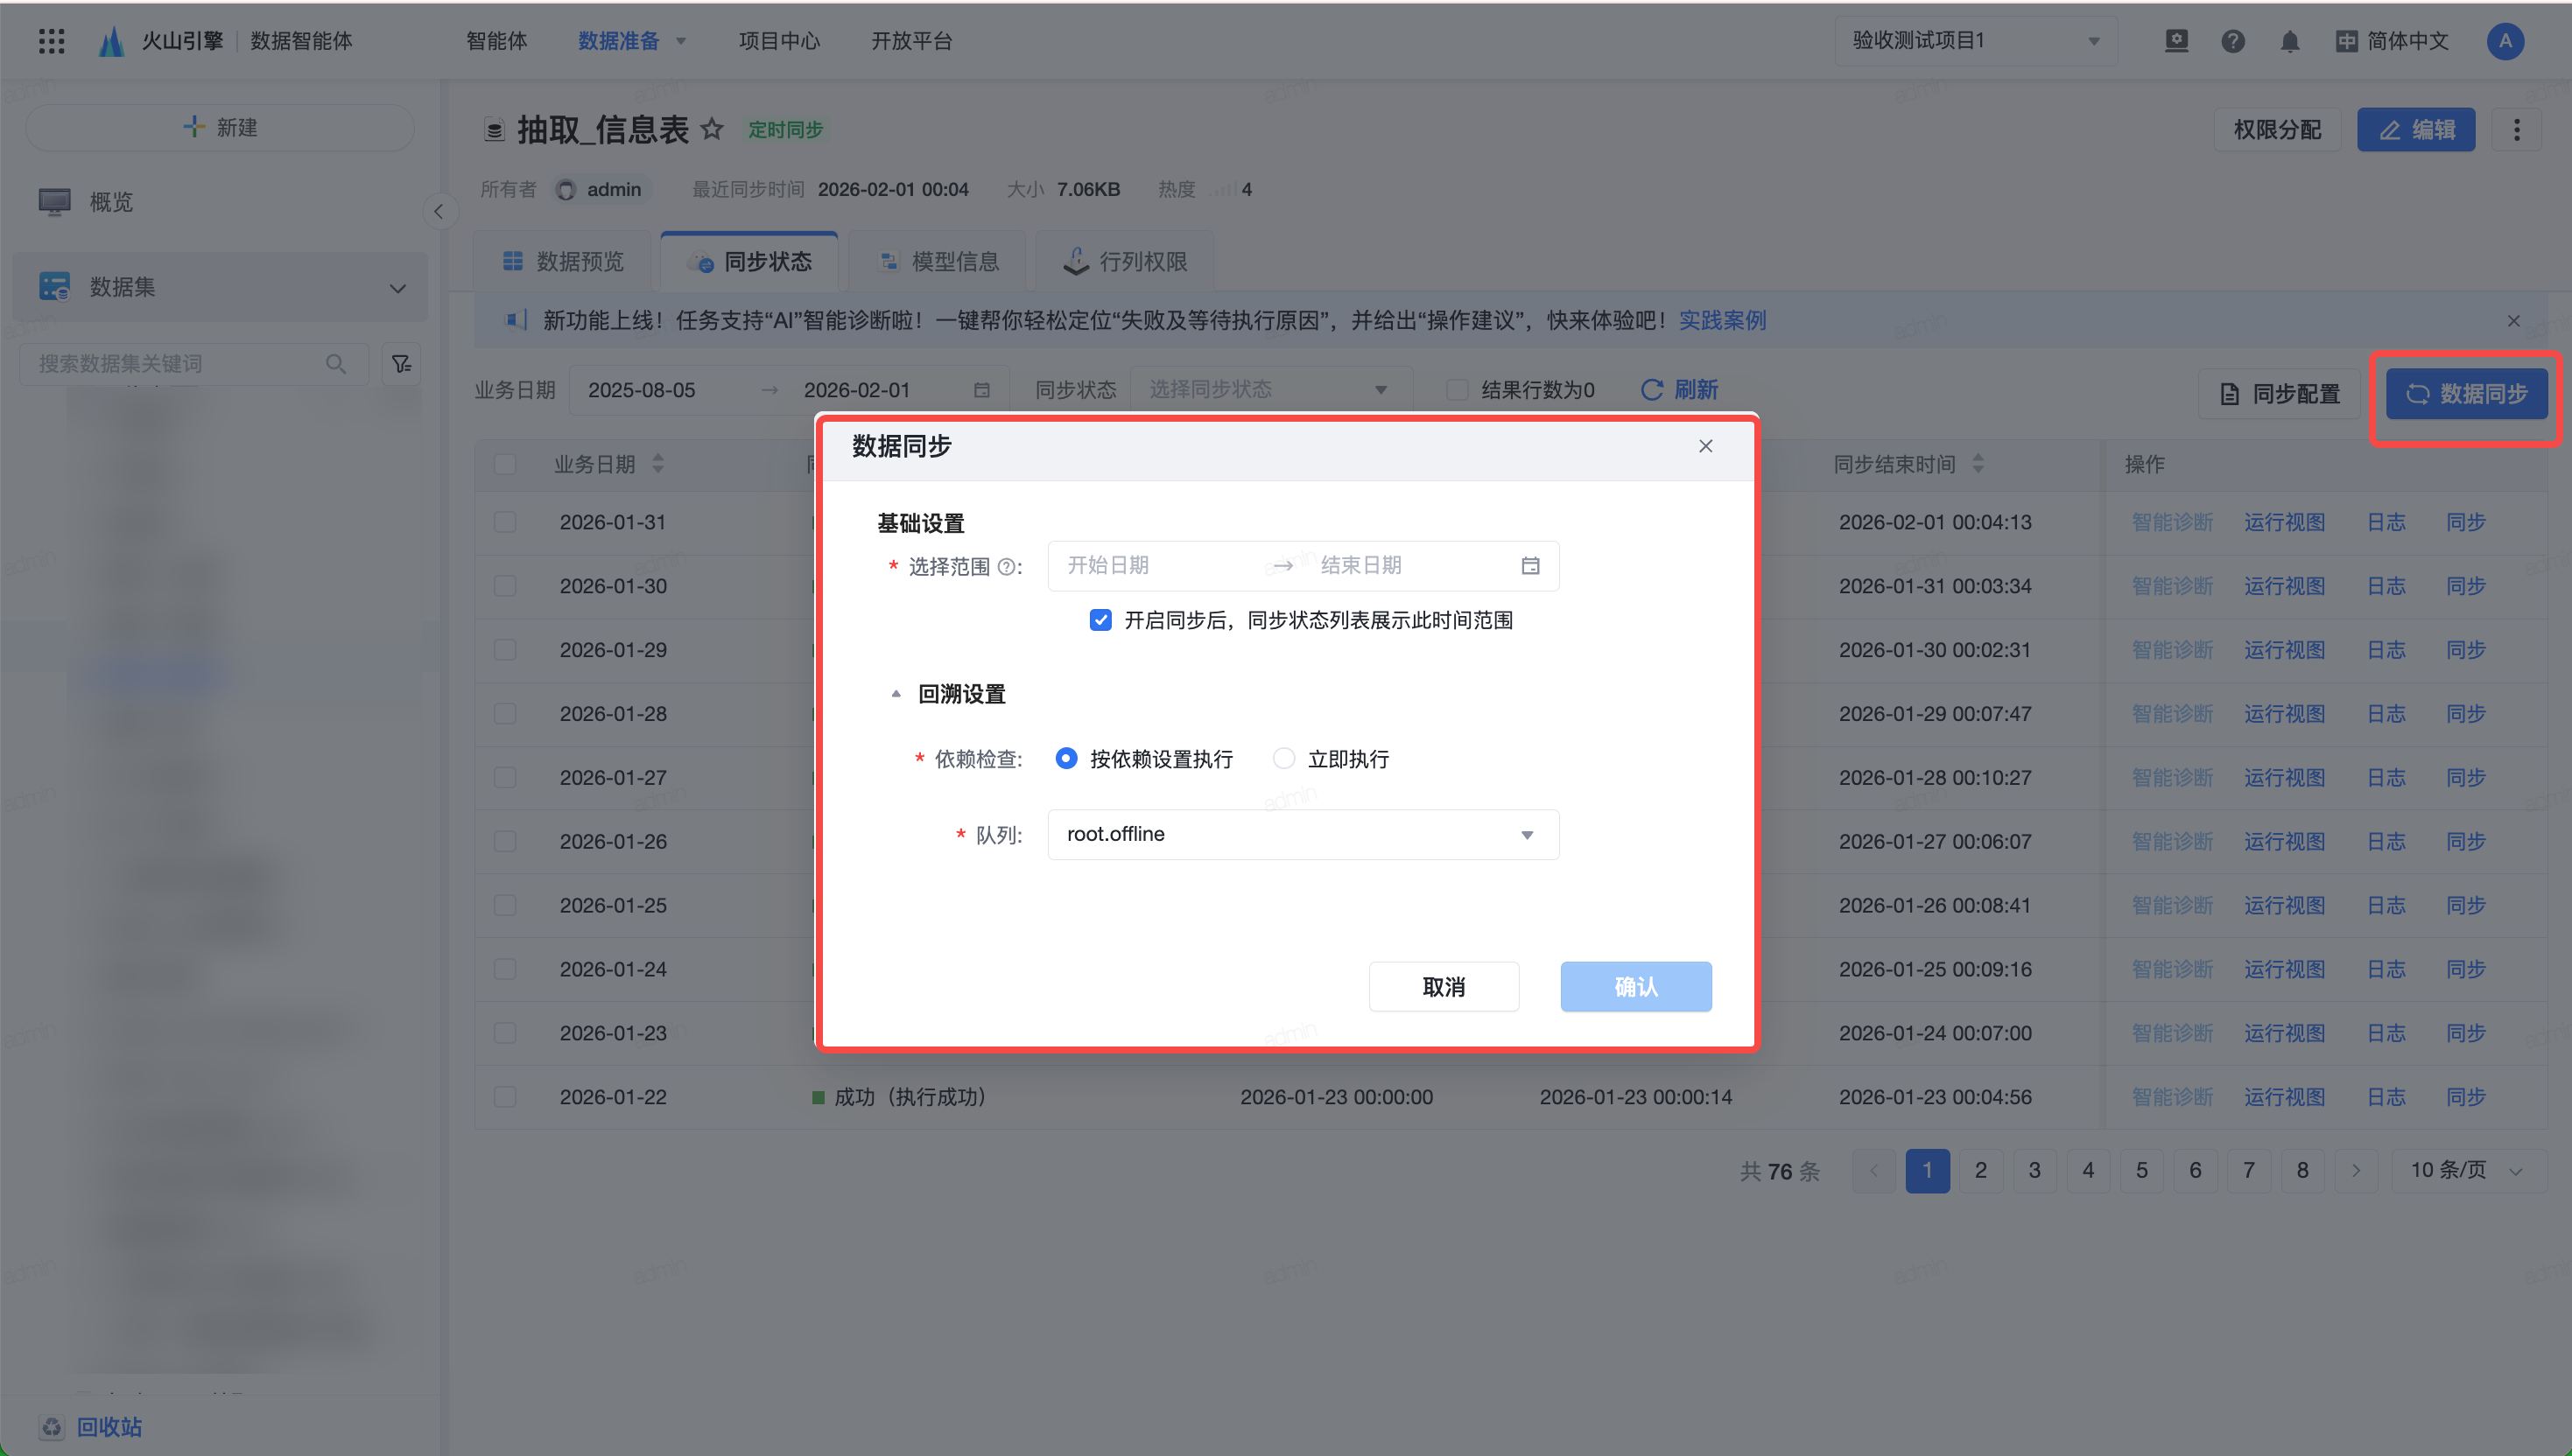The image size is (2572, 1456).
Task: Select the 立即执行 radio option
Action: pos(1283,759)
